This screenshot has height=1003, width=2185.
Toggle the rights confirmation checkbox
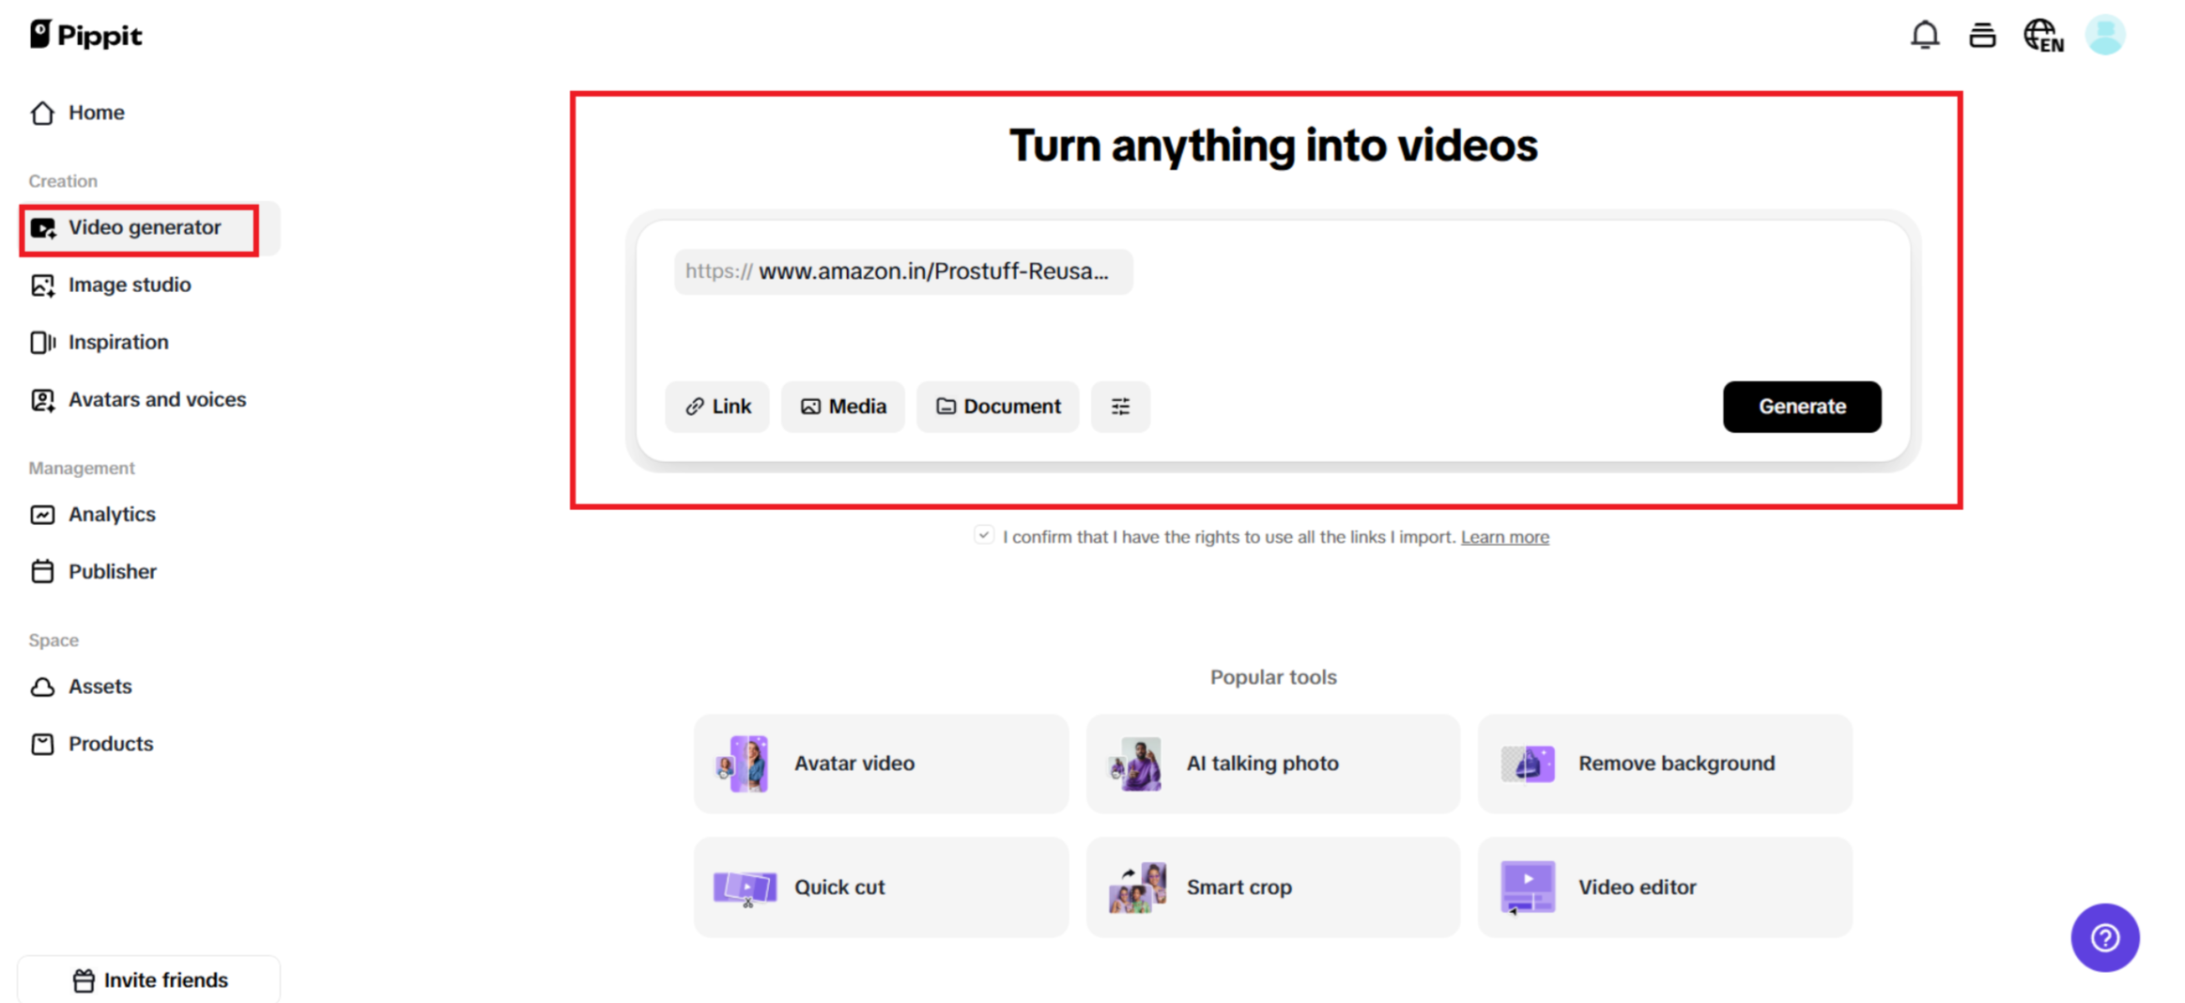pyautogui.click(x=983, y=534)
